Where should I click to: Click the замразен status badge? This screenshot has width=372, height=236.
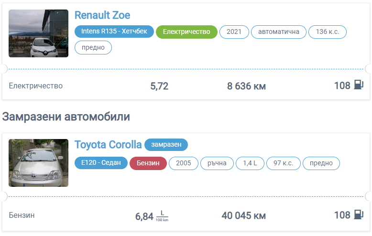click(166, 145)
